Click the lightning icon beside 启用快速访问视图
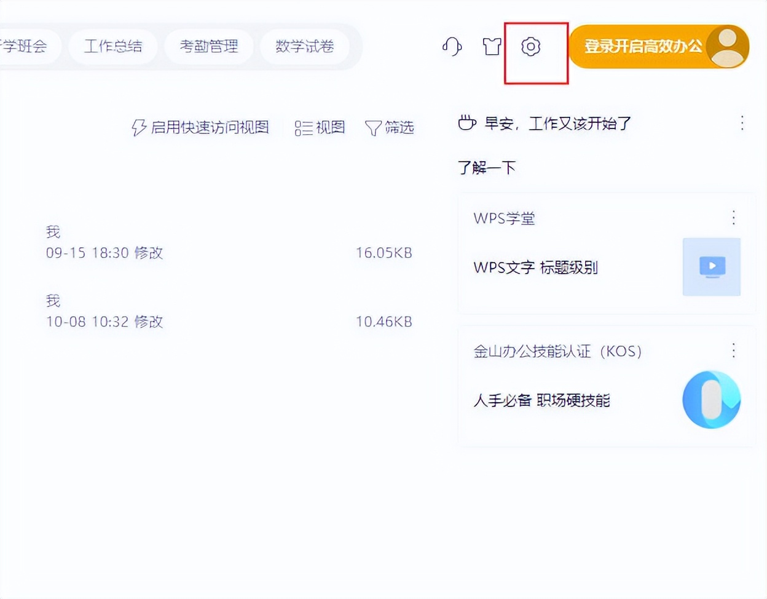This screenshot has width=767, height=599. [x=138, y=127]
